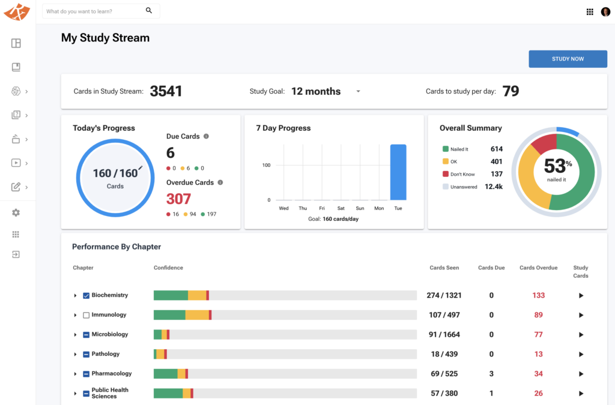615x405 pixels.
Task: Click the settings gear icon in sidebar
Action: coord(16,213)
